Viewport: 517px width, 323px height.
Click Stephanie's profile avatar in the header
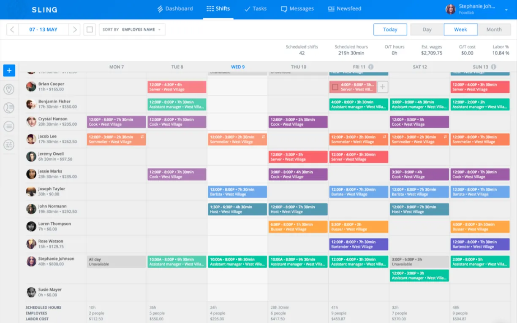[451, 9]
